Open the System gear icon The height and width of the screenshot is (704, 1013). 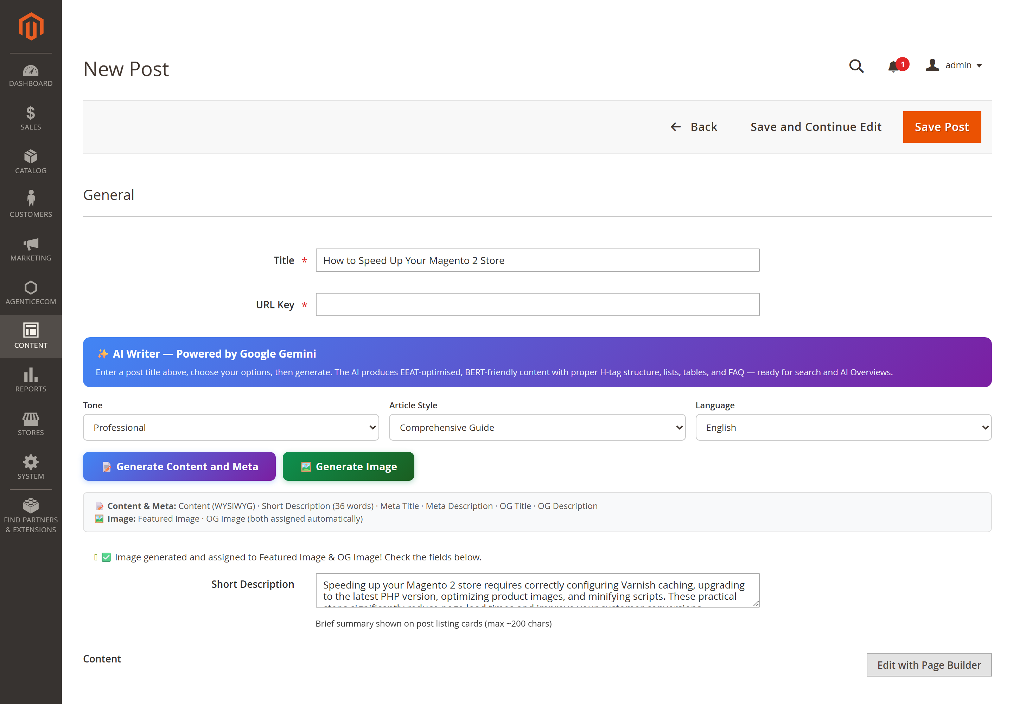point(31,462)
